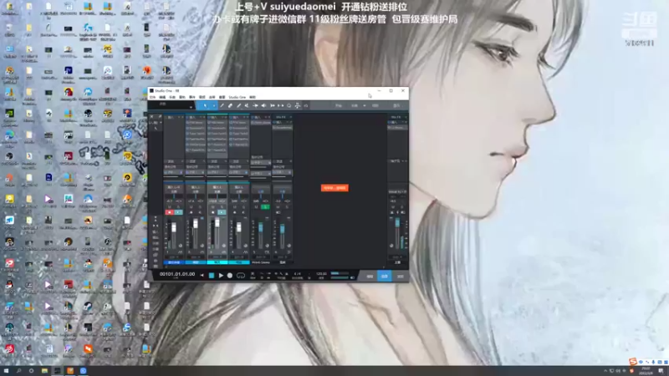Toggle input monitoring on channel 1
This screenshot has height=376, width=669.
click(x=178, y=212)
